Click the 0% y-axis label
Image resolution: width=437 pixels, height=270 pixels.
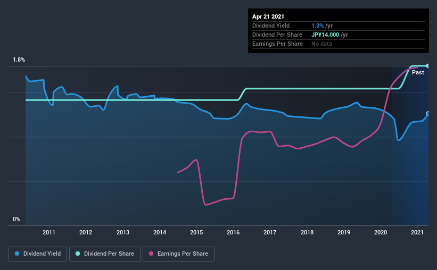(17, 219)
